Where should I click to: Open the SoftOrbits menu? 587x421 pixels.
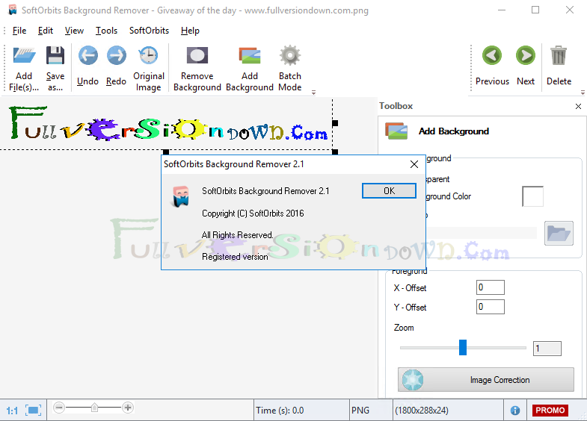pos(149,31)
